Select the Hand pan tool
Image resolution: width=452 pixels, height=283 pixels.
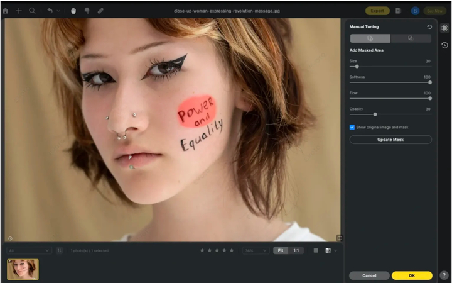pyautogui.click(x=73, y=11)
